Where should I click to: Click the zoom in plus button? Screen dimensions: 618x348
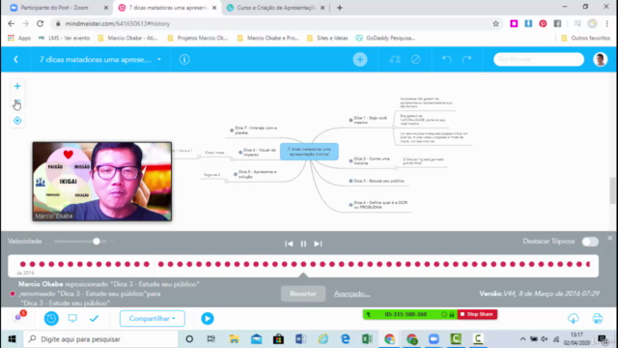tap(17, 86)
